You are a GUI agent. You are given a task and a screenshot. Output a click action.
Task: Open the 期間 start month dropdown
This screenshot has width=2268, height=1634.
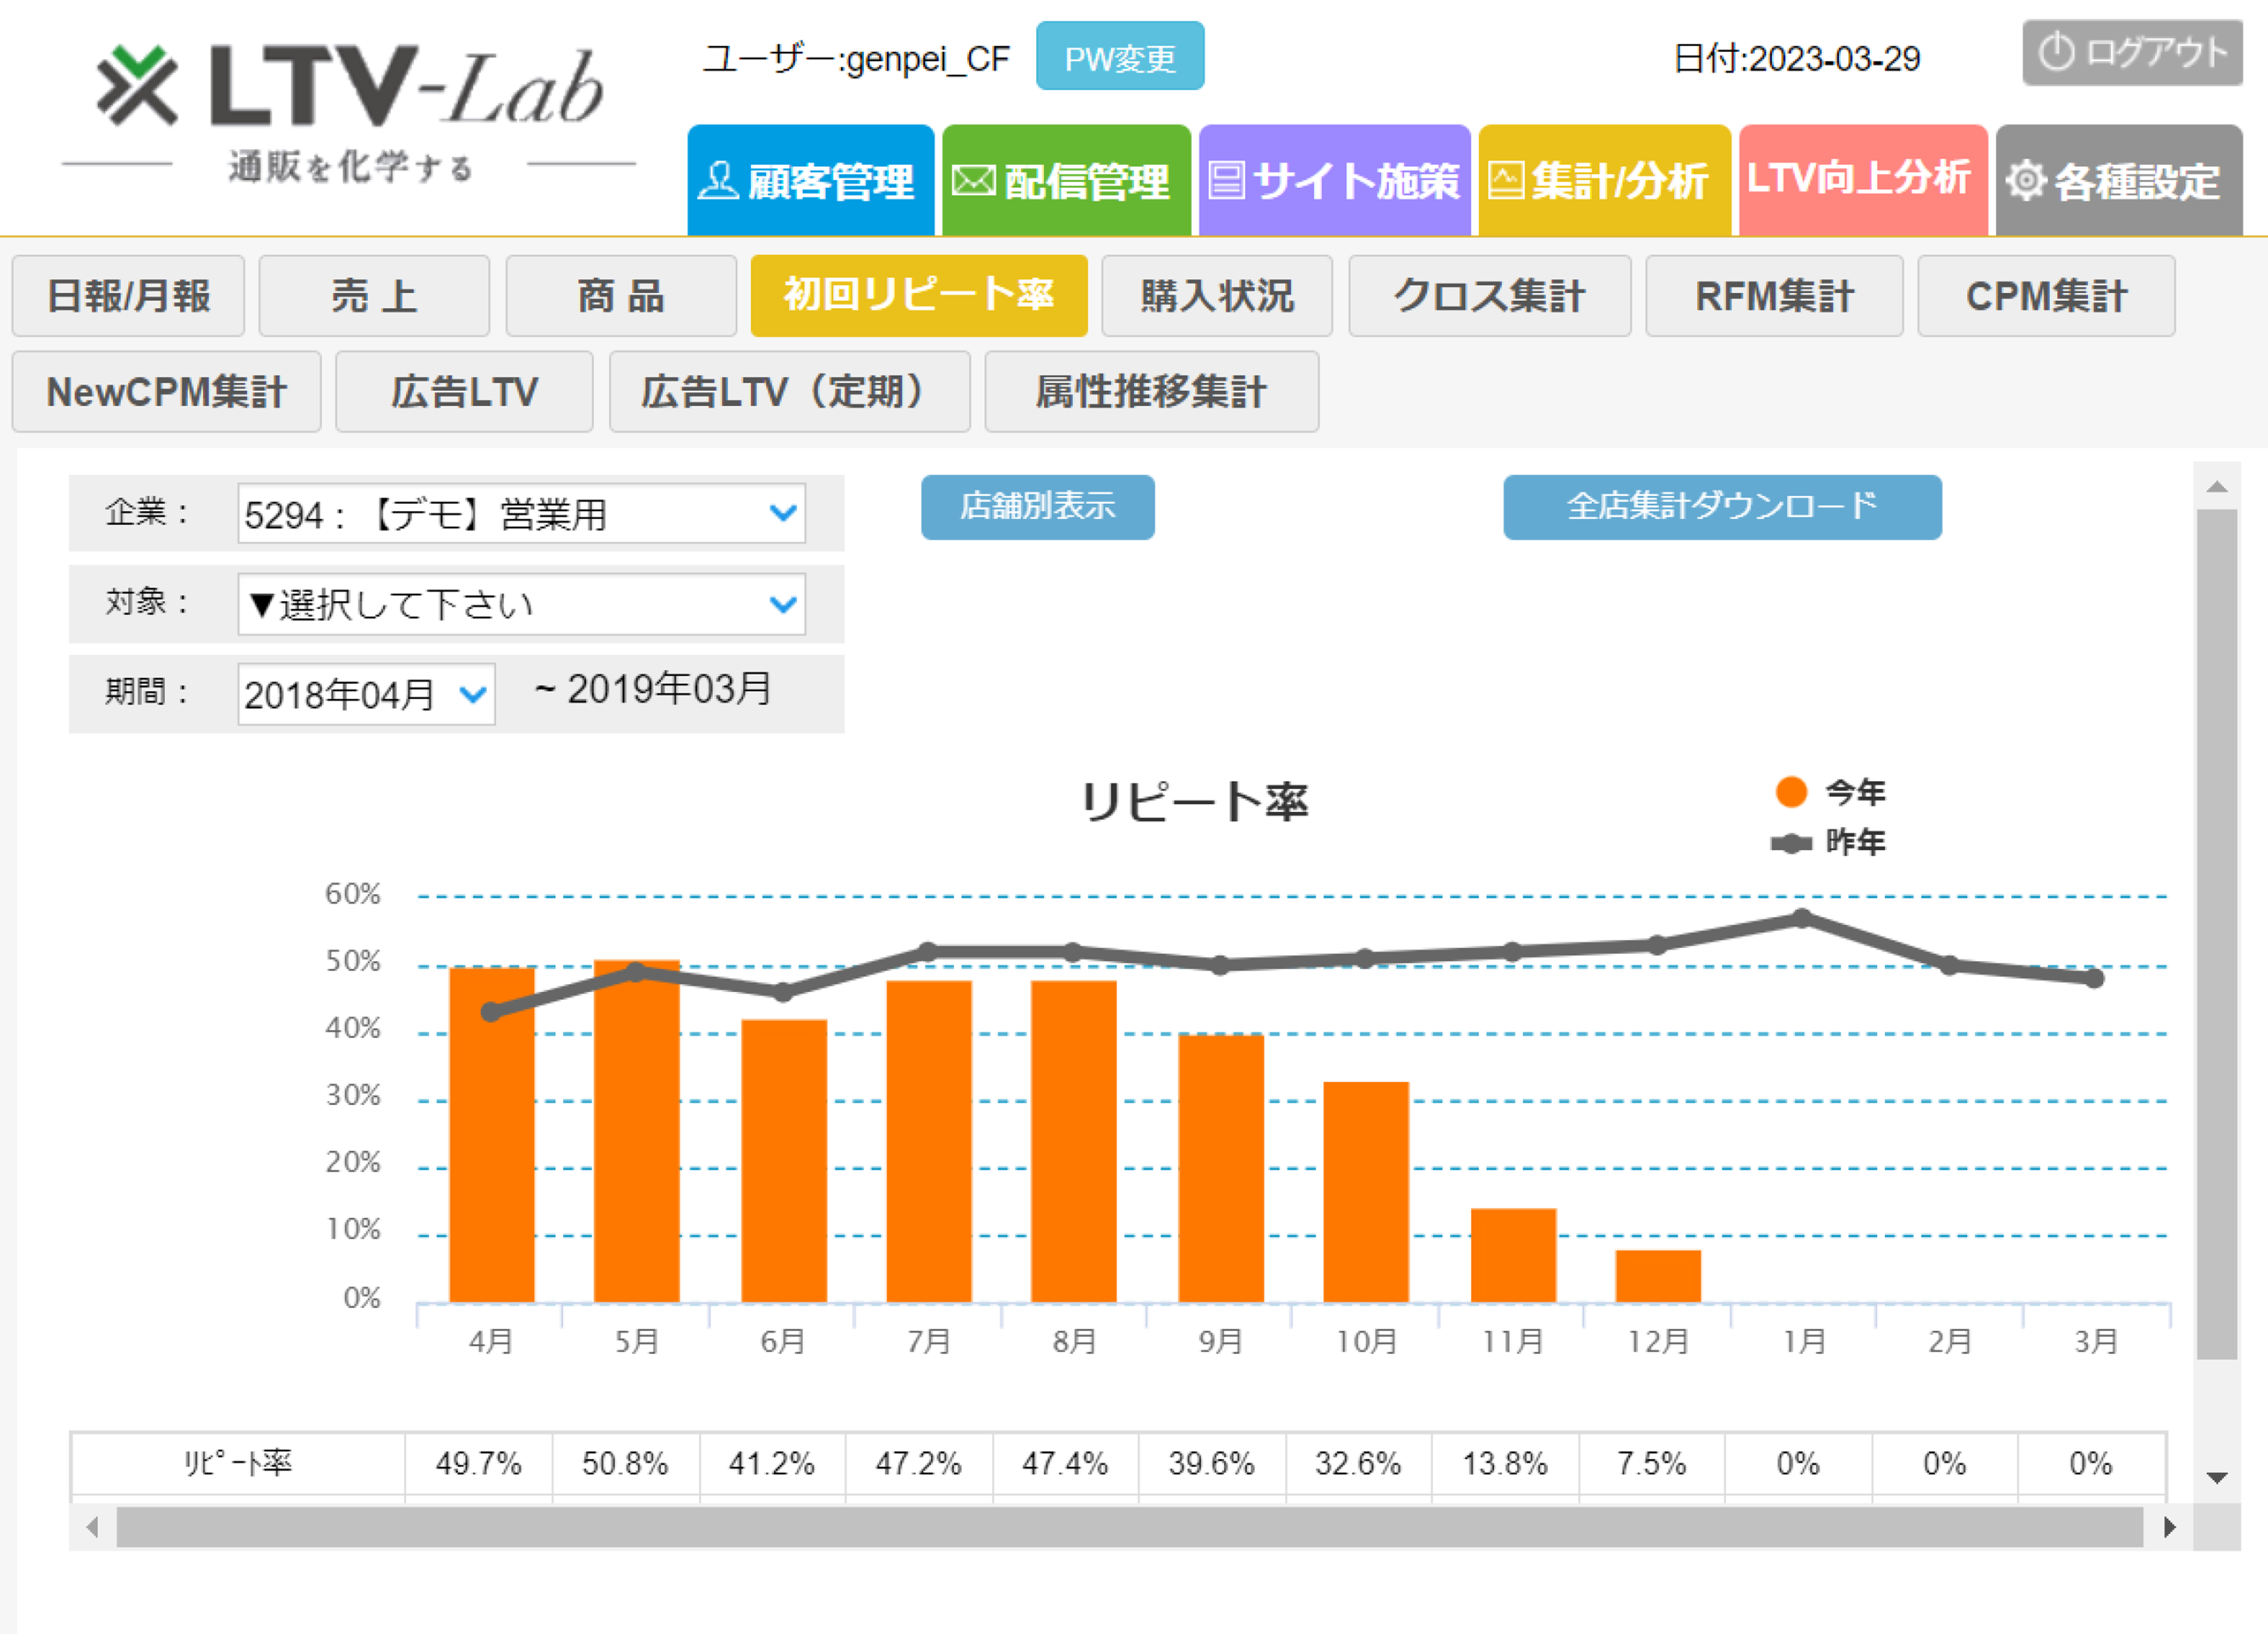pyautogui.click(x=366, y=694)
